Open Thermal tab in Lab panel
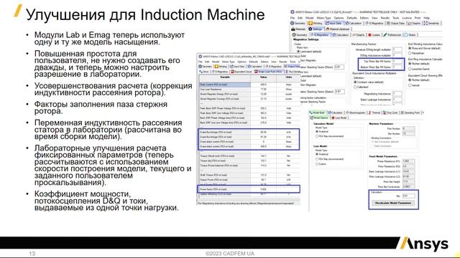The image size is (460, 258). point(374,113)
